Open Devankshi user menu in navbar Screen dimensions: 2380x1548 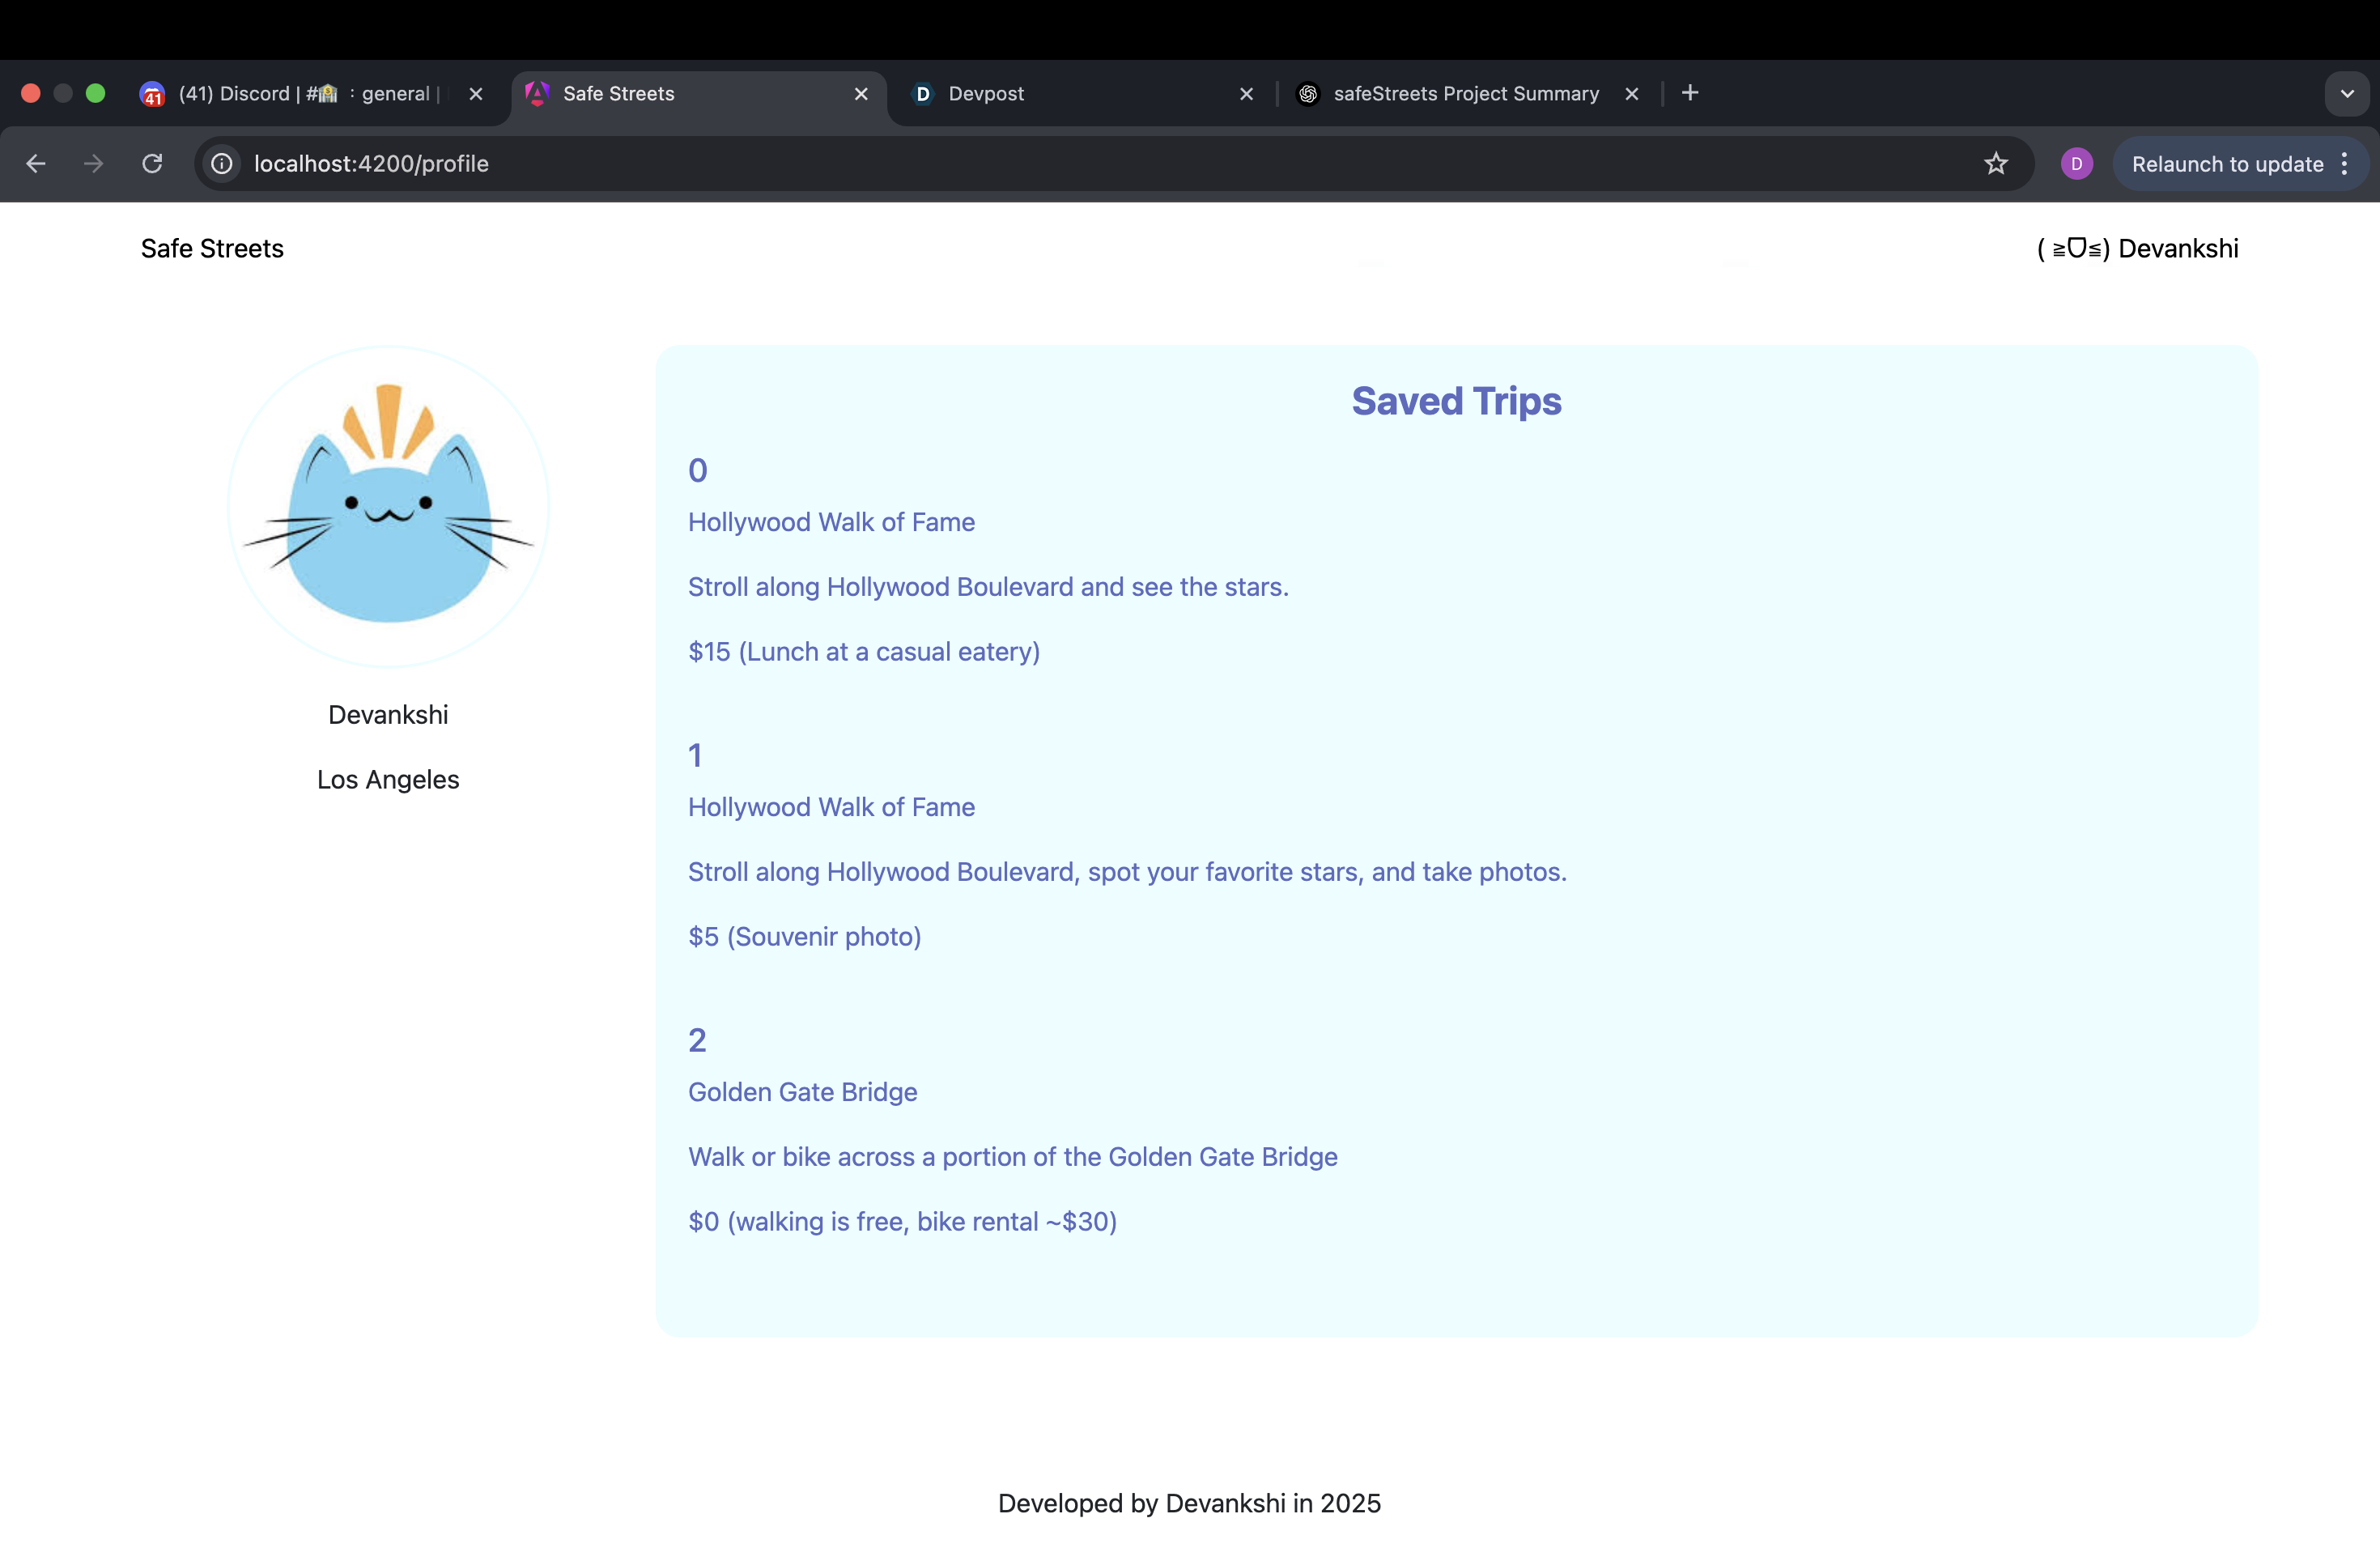[x=2137, y=248]
